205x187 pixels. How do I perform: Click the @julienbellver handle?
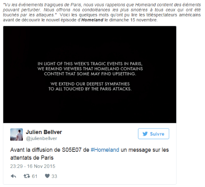[x=41, y=138]
